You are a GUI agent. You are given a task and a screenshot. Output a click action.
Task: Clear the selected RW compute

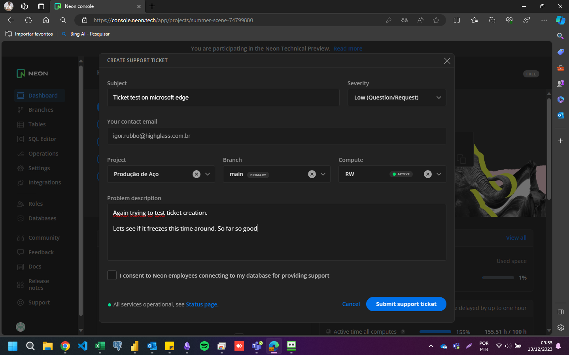tap(428, 174)
